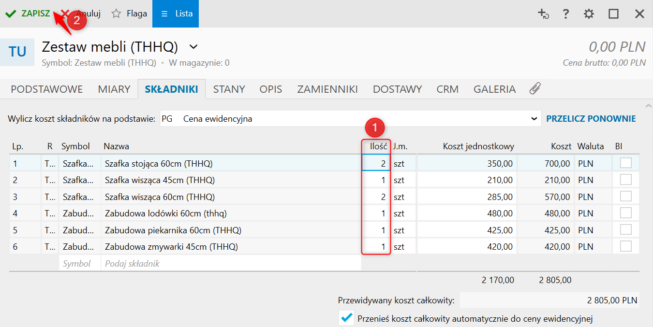
Task: Open attachments paperclip tab
Action: 535,88
